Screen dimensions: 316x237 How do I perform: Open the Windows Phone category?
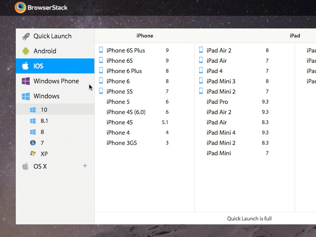click(55, 81)
